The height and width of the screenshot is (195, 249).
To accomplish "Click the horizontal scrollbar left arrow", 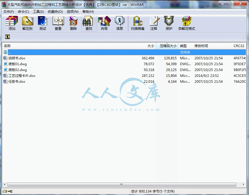I will click(x=4, y=184).
